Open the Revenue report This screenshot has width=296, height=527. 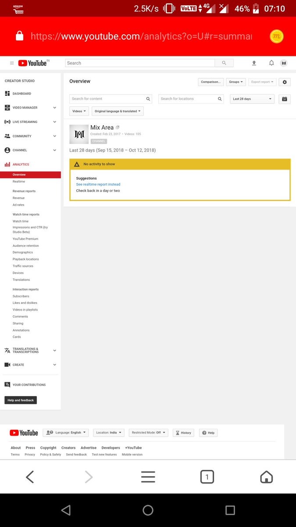[x=18, y=198]
